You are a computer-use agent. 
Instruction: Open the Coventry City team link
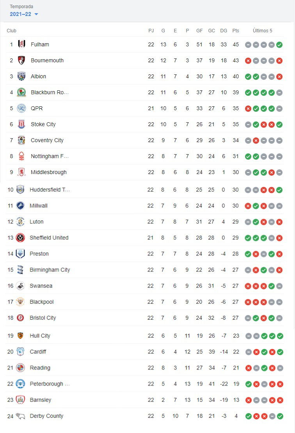click(x=47, y=140)
